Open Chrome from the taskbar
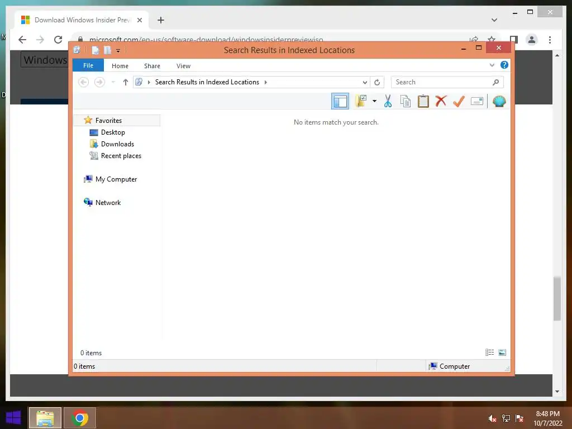This screenshot has height=429, width=572. coord(80,418)
